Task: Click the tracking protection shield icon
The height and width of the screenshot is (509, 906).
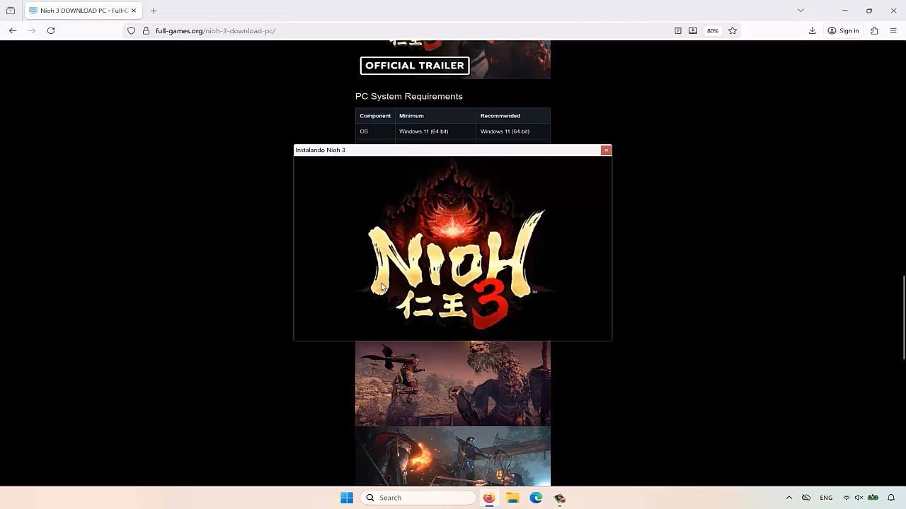Action: click(x=131, y=30)
